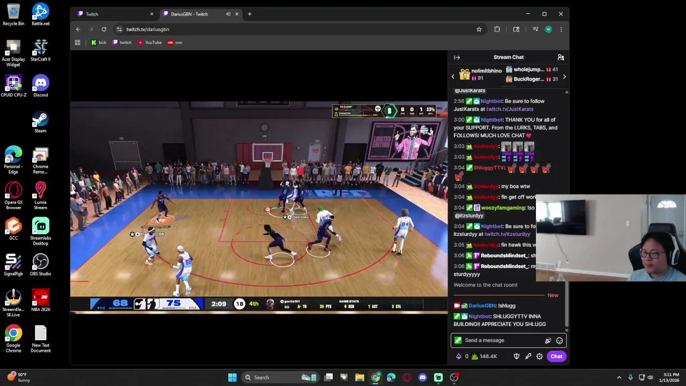Bookmark this page with star
This screenshot has height=386, width=686.
[479, 29]
